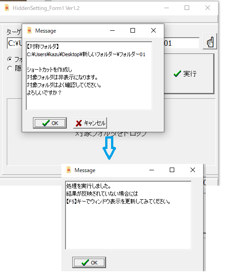Select the first radio button (フォ...)
The width and height of the screenshot is (237, 274).
click(x=10, y=59)
